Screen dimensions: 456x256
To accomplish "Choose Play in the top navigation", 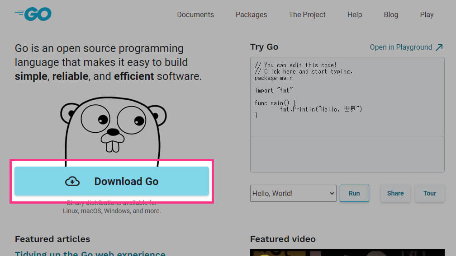I will click(427, 15).
